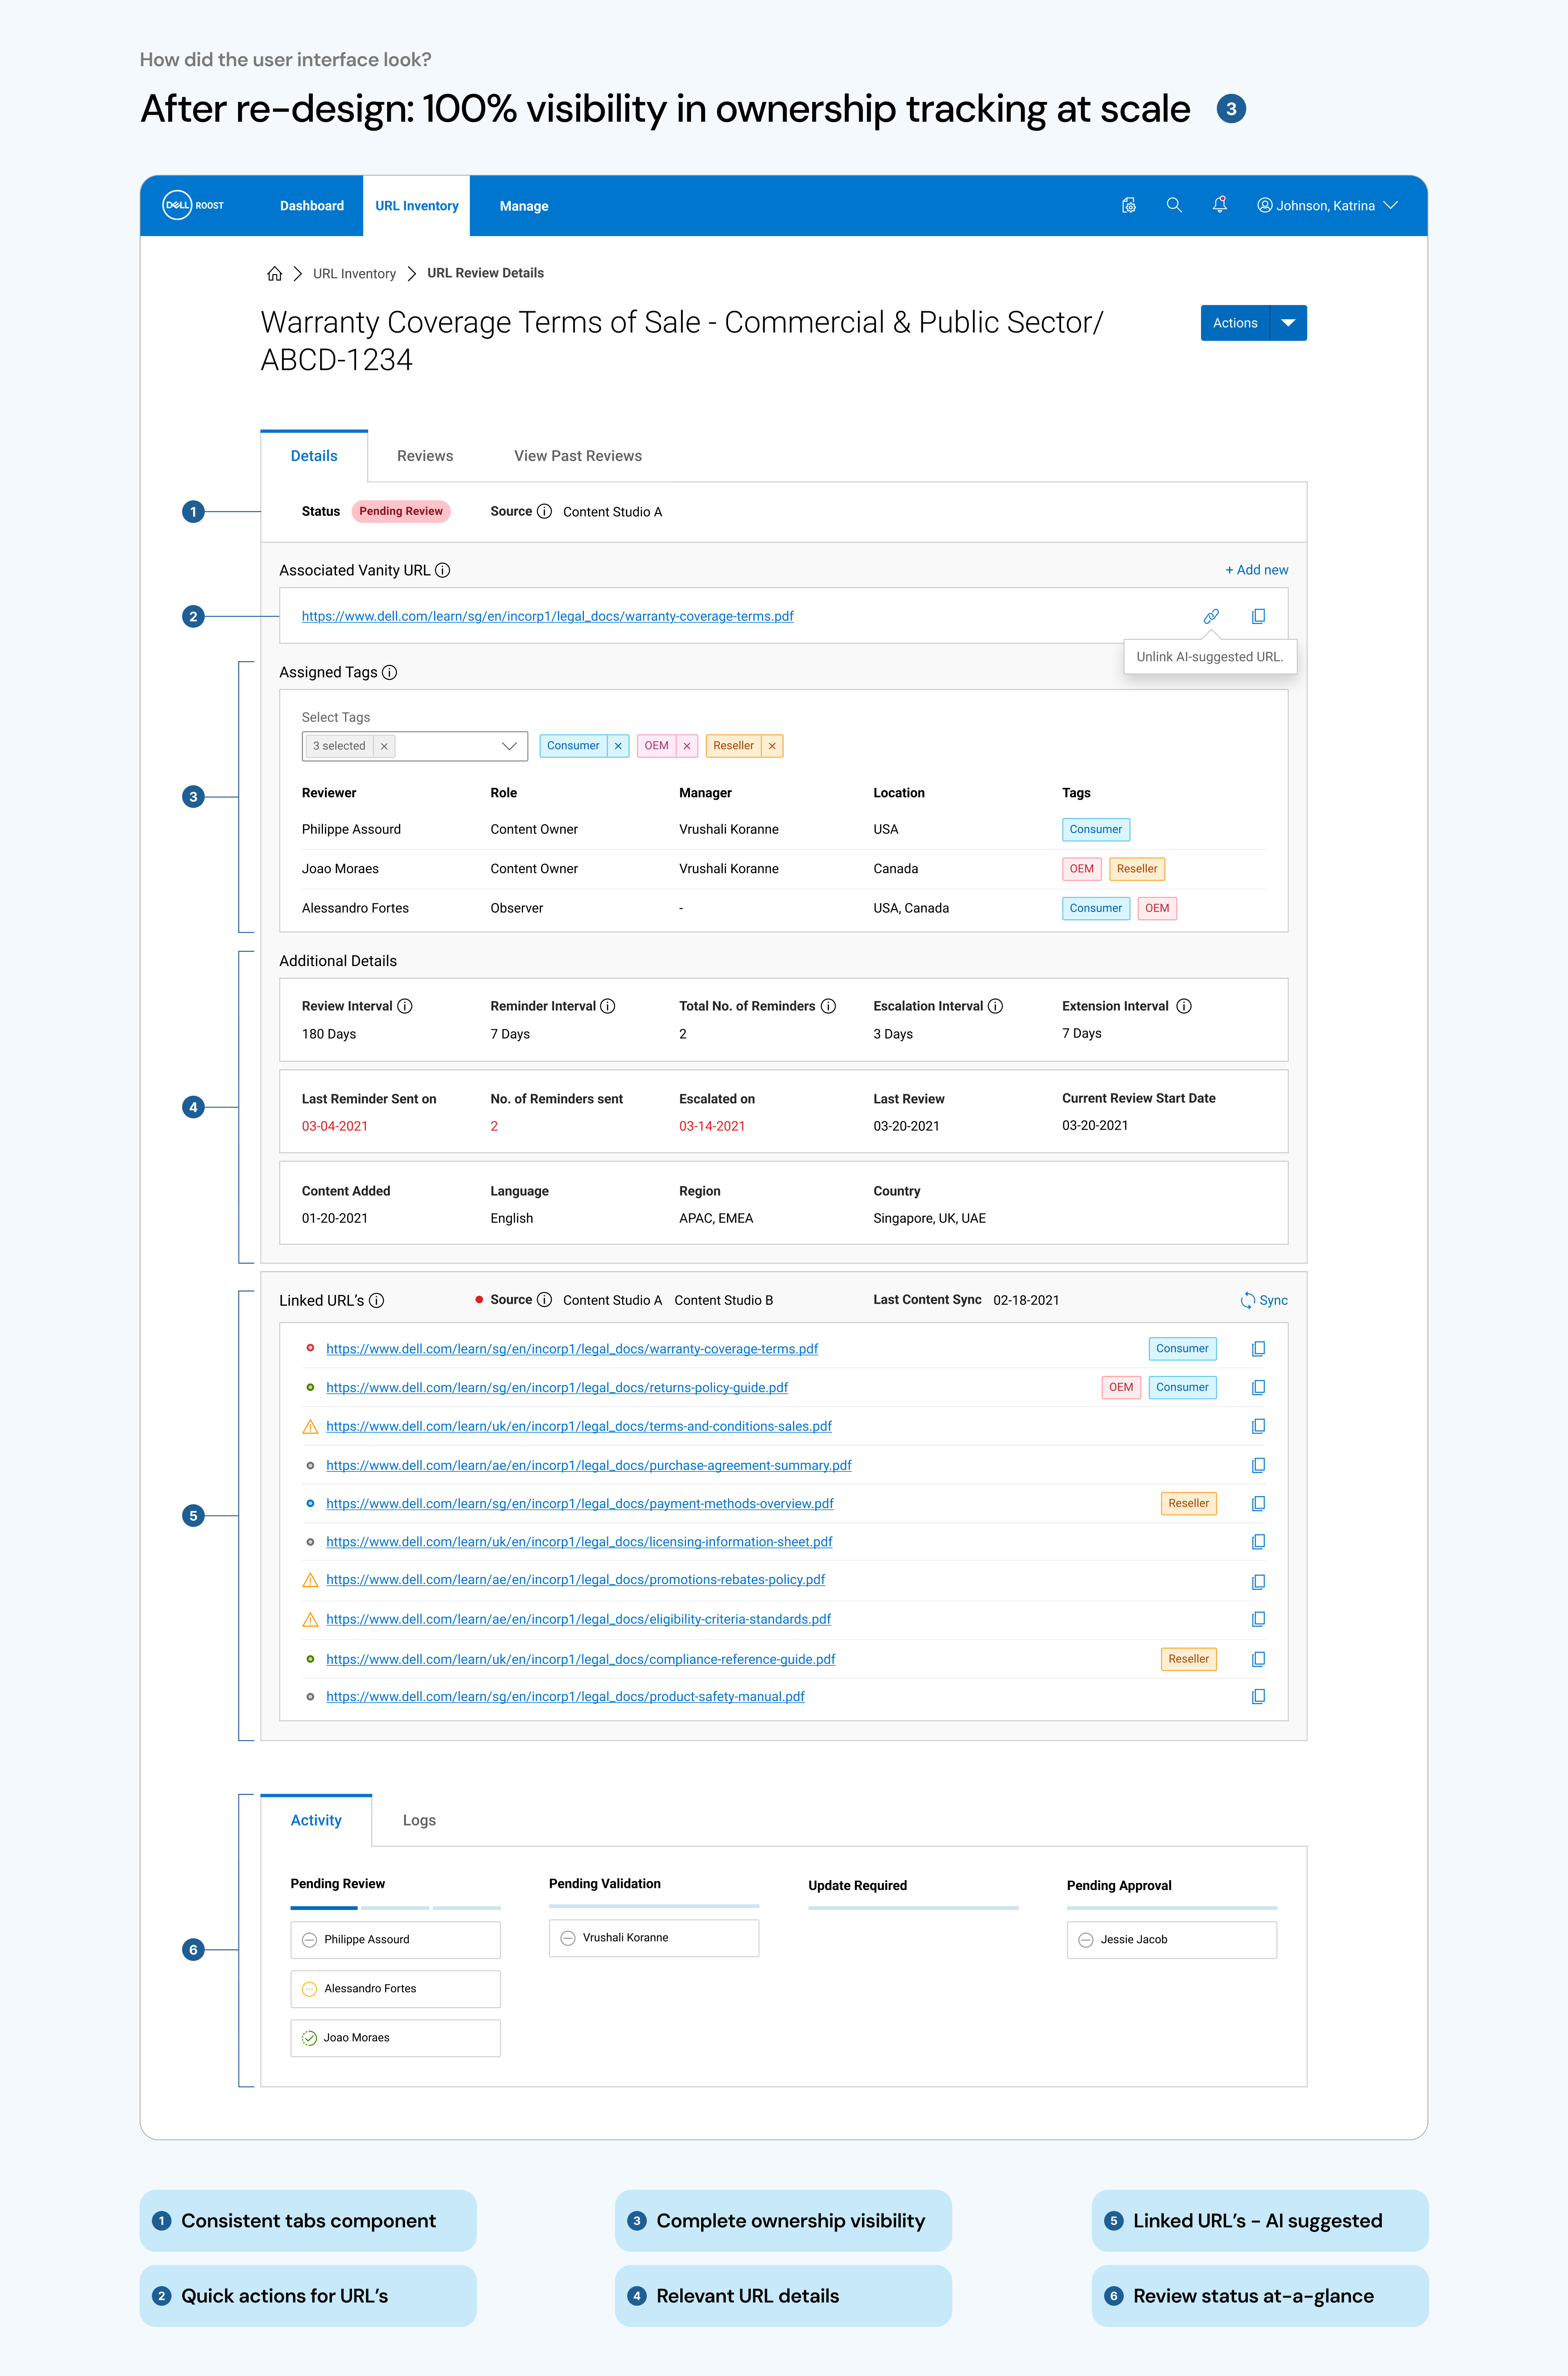Clear the 3 selected tags
Viewport: 1568px width, 2376px height.
coord(384,746)
